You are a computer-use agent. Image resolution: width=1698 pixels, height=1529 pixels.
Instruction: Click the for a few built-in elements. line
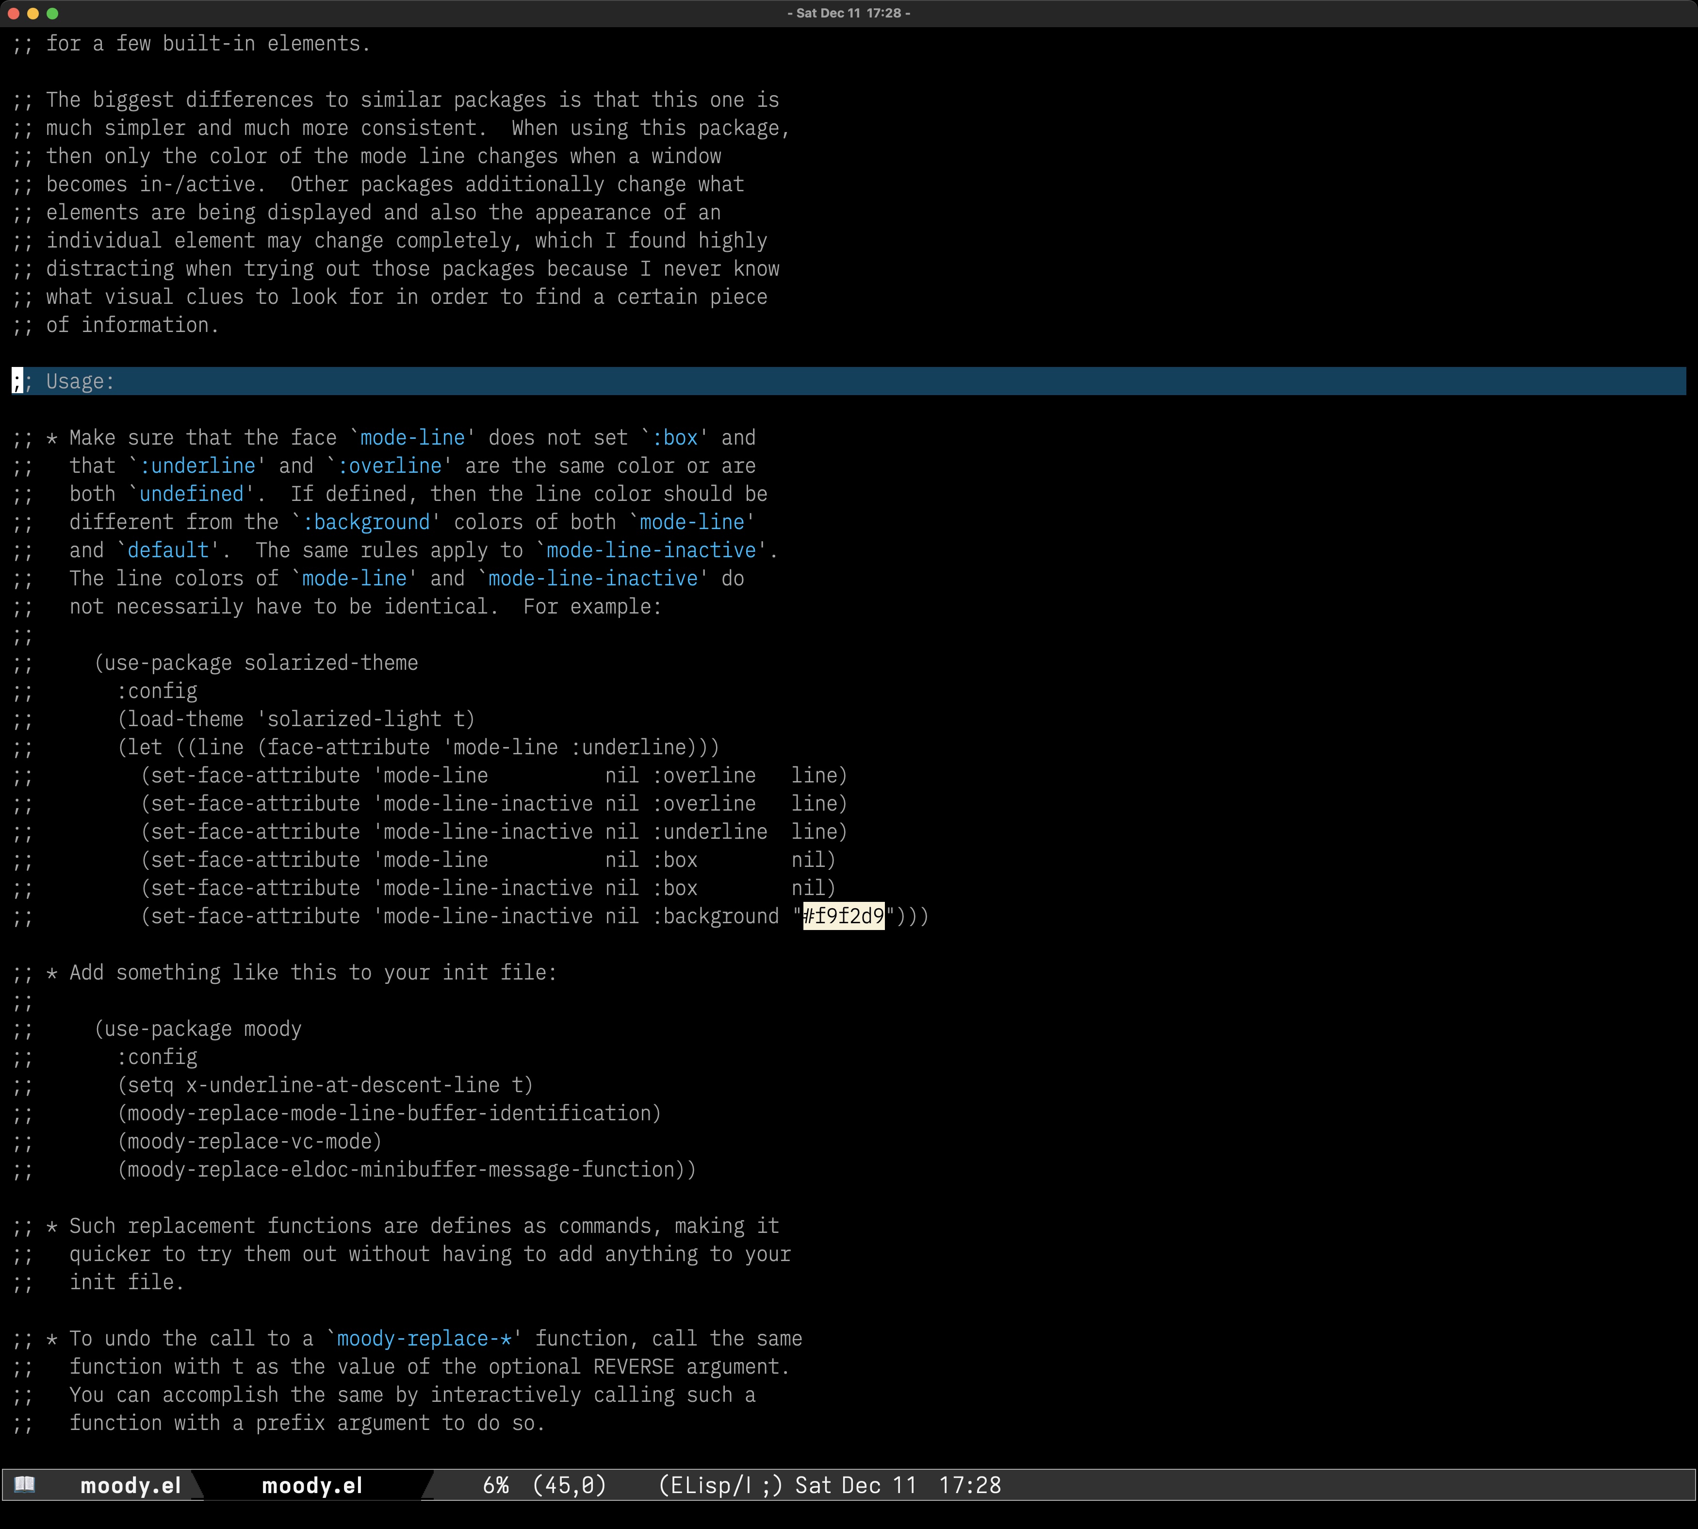[192, 44]
